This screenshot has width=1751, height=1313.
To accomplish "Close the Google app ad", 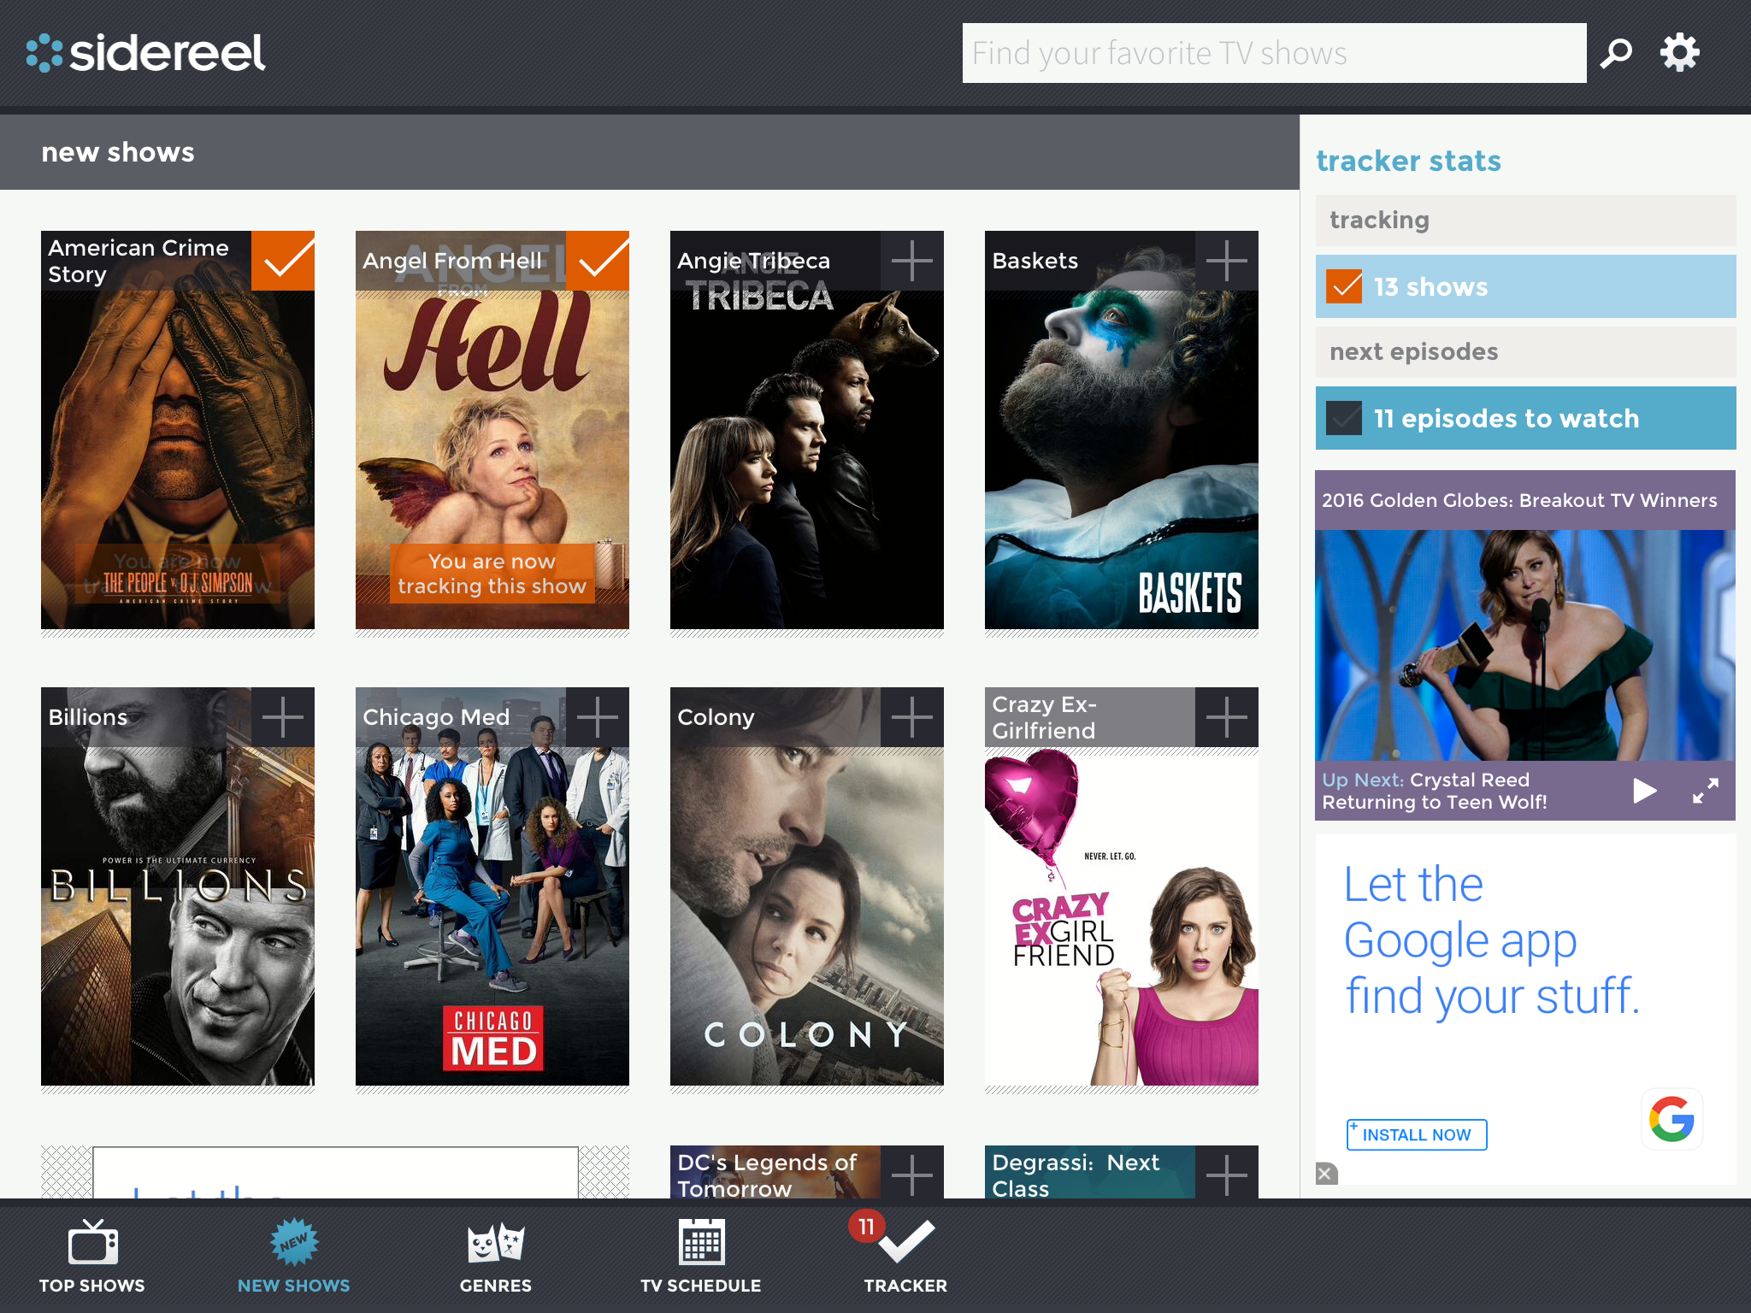I will tap(1326, 1174).
